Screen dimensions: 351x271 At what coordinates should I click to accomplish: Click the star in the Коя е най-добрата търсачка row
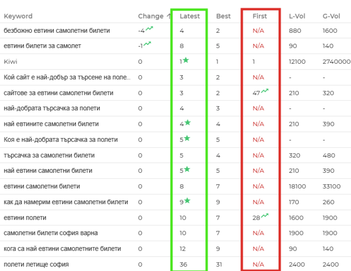[187, 138]
